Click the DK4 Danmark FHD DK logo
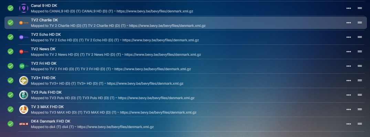 [24, 124]
